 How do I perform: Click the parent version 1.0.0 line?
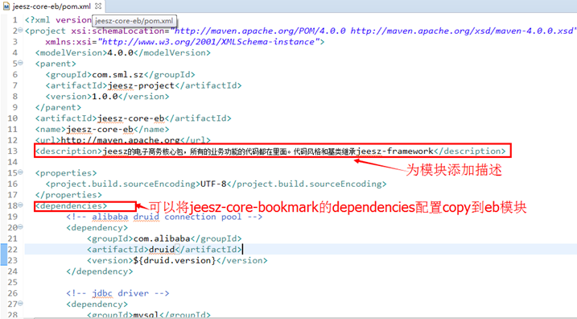[108, 97]
